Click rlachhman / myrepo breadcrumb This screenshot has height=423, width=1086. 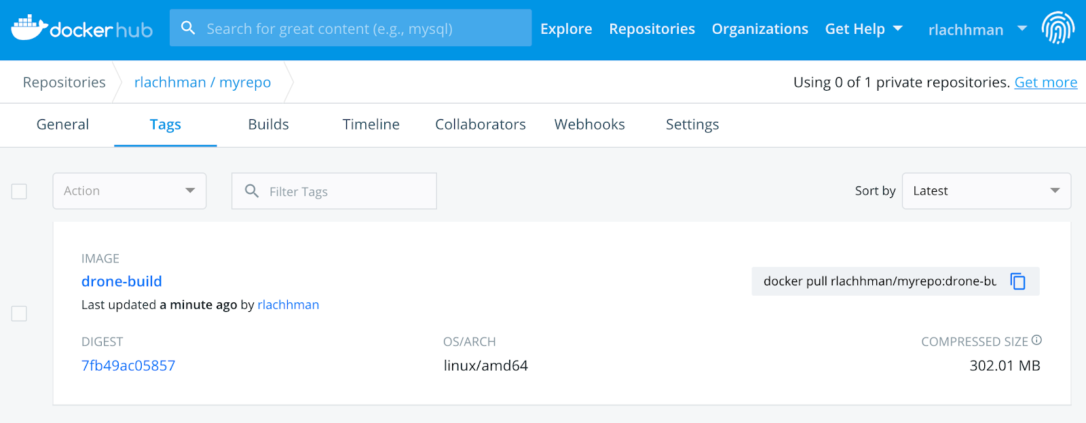point(202,82)
